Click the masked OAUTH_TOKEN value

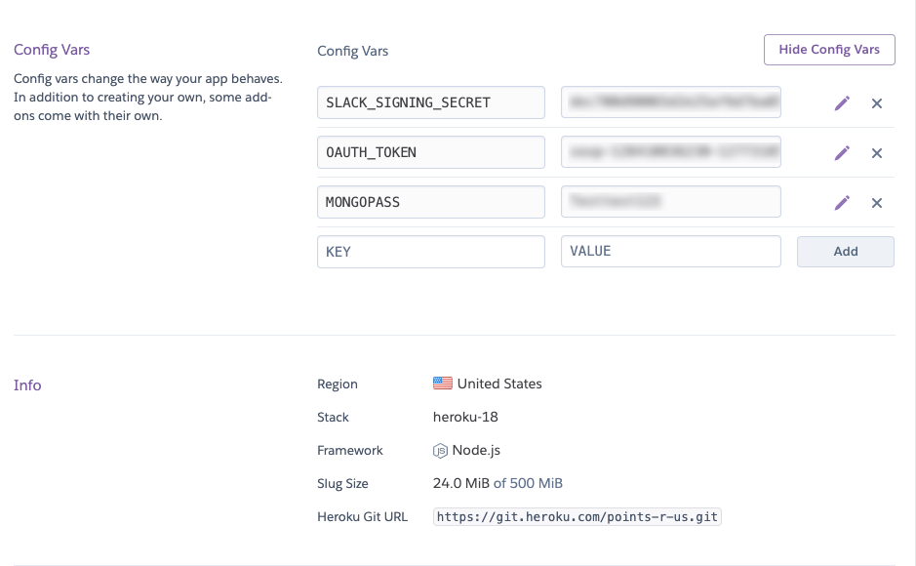(670, 152)
